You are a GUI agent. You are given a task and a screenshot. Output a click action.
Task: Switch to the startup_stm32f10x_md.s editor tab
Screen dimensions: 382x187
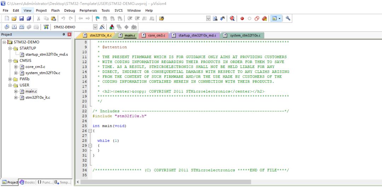click(x=195, y=36)
